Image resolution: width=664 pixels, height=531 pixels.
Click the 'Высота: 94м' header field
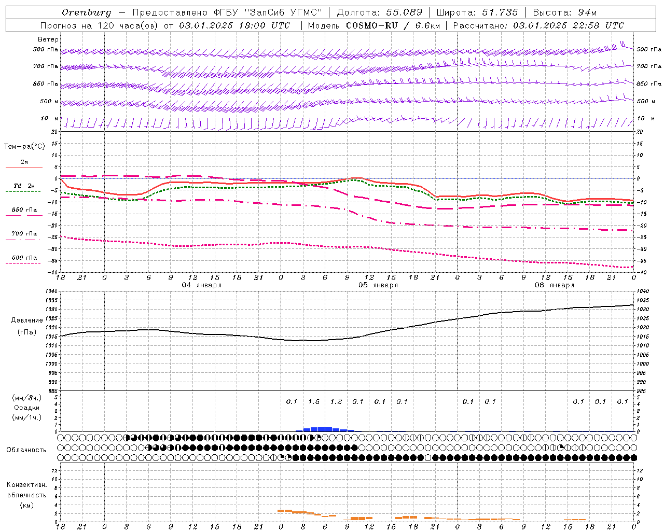[x=565, y=12]
